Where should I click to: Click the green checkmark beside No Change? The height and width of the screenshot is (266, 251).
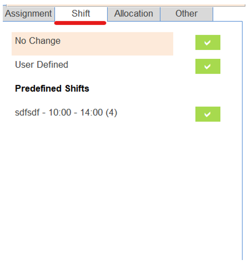208,42
